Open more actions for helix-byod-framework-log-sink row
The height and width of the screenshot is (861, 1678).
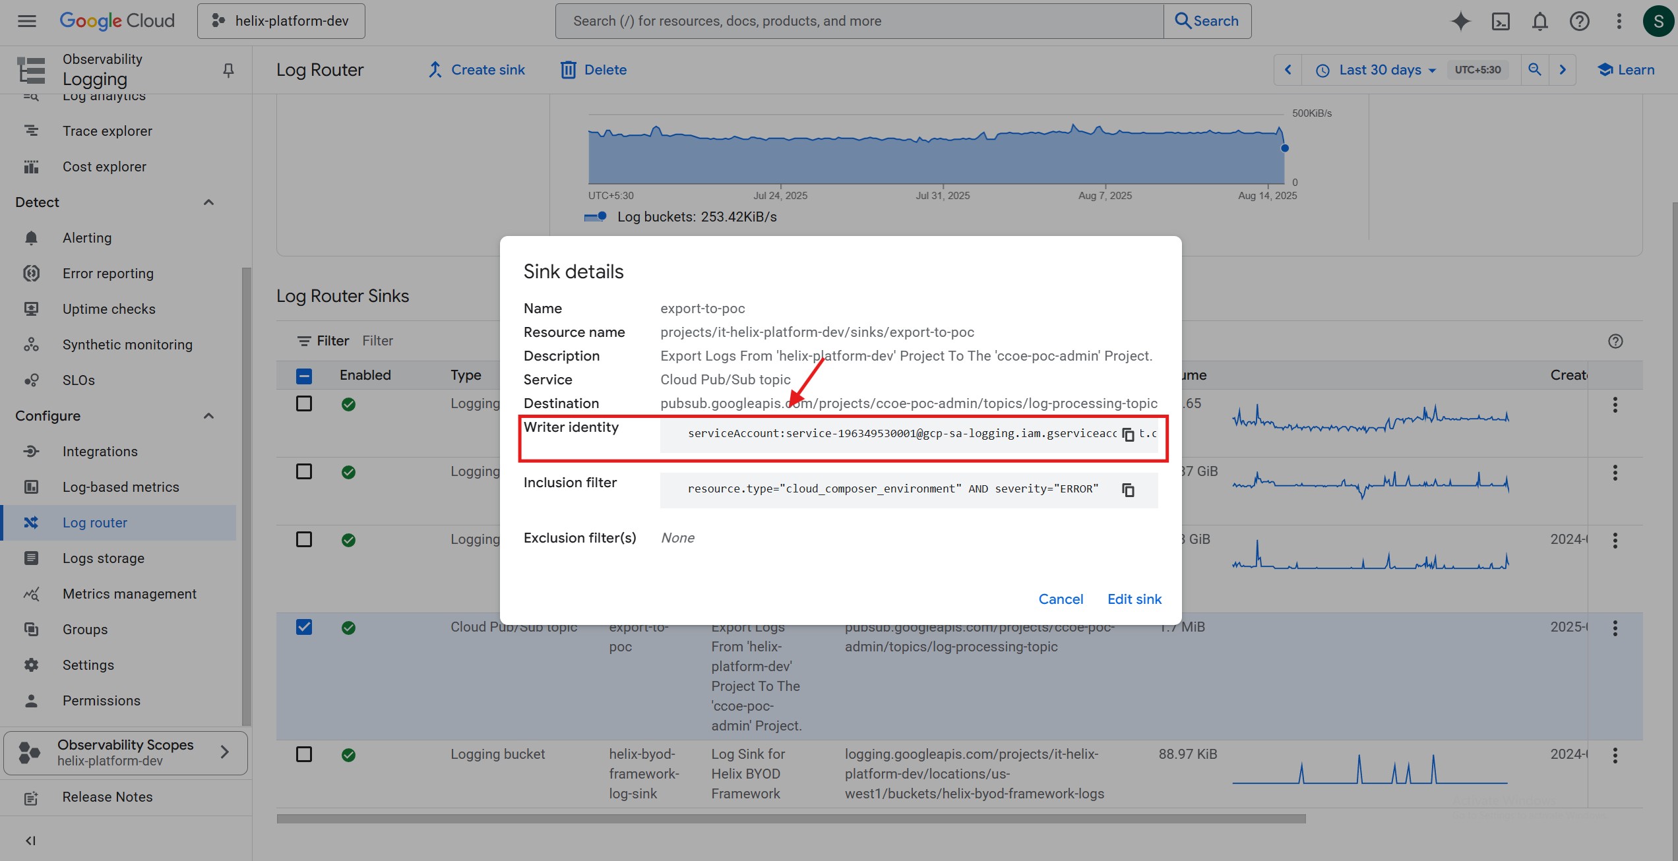tap(1615, 756)
